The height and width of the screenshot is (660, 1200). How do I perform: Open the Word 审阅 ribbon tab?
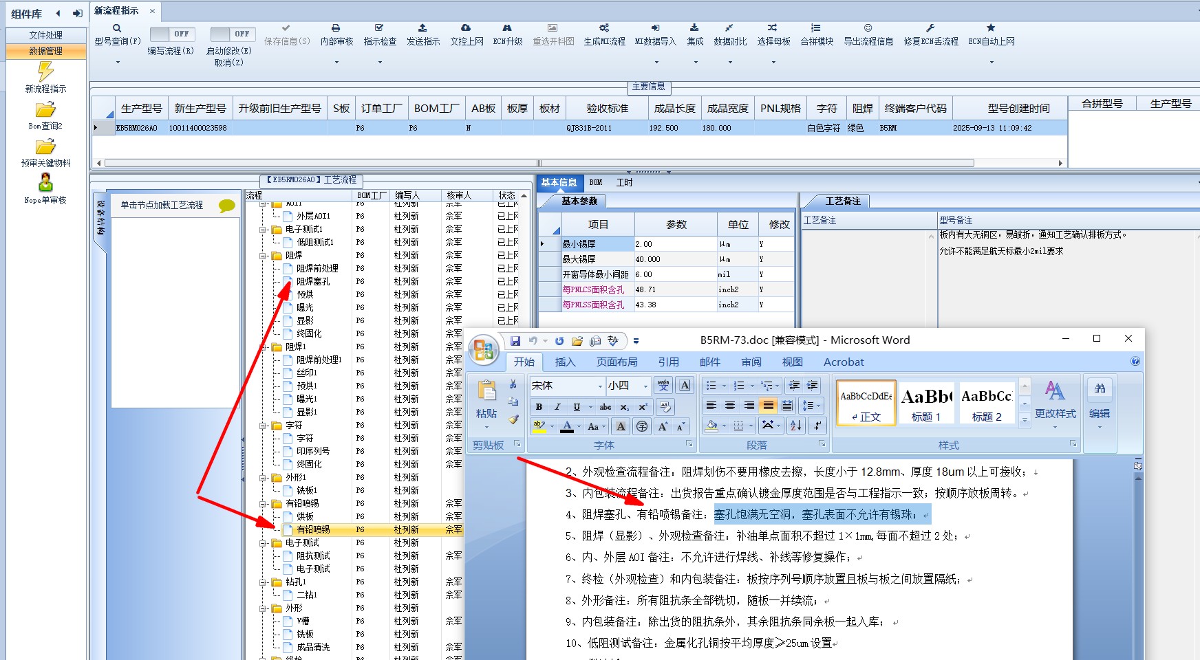751,362
